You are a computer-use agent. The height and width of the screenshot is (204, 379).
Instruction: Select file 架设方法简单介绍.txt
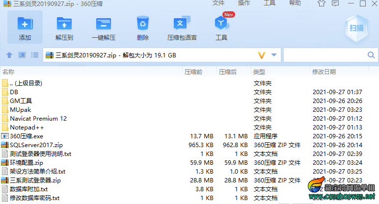pyautogui.click(x=37, y=172)
